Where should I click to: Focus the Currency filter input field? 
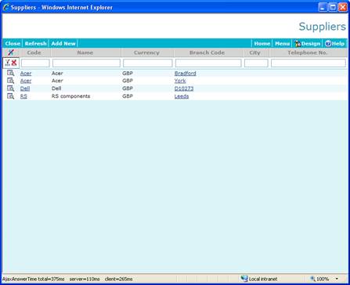148,63
